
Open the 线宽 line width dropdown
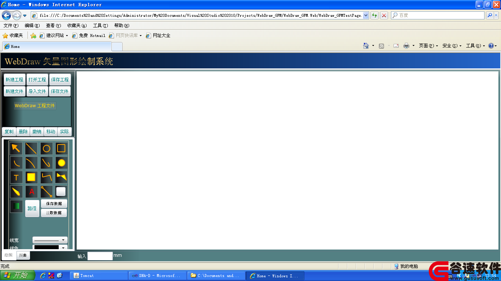point(50,240)
